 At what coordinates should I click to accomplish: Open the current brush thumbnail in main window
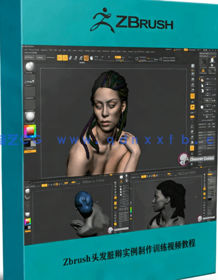(x=30, y=66)
